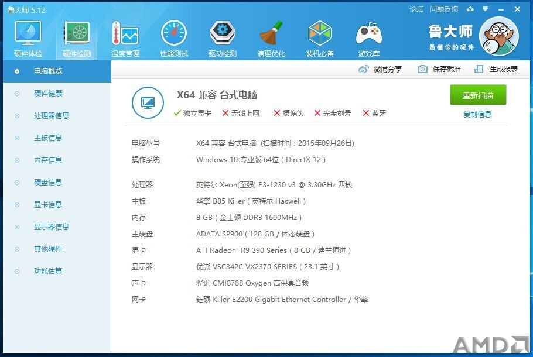Click Windows 10 专业版 64位 value
This screenshot has width=533, height=357.
click(261, 160)
